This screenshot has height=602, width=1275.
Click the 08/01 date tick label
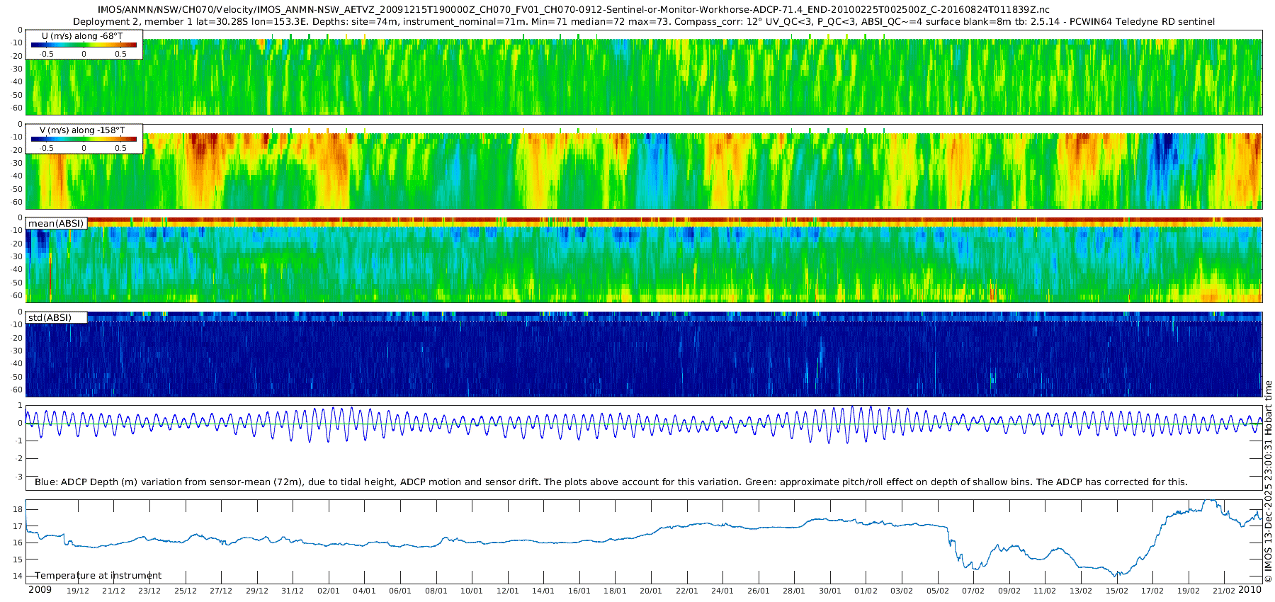coord(436,591)
